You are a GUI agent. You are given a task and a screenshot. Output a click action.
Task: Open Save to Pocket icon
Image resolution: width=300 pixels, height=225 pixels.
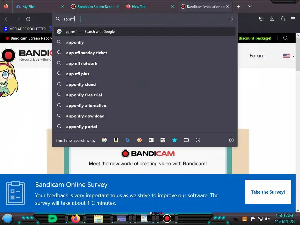(x=261, y=19)
